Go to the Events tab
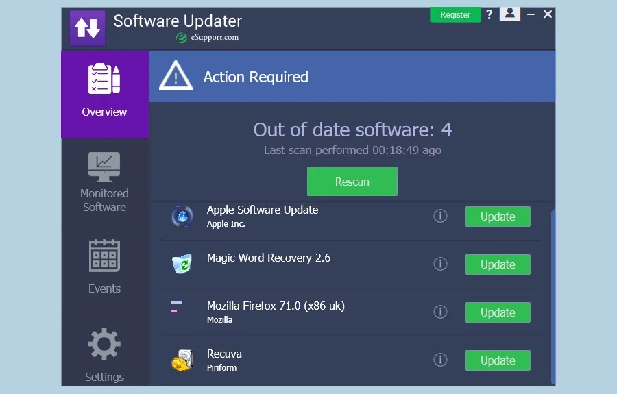 tap(105, 267)
